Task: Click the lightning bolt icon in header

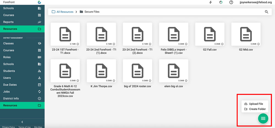Action: 211,2
